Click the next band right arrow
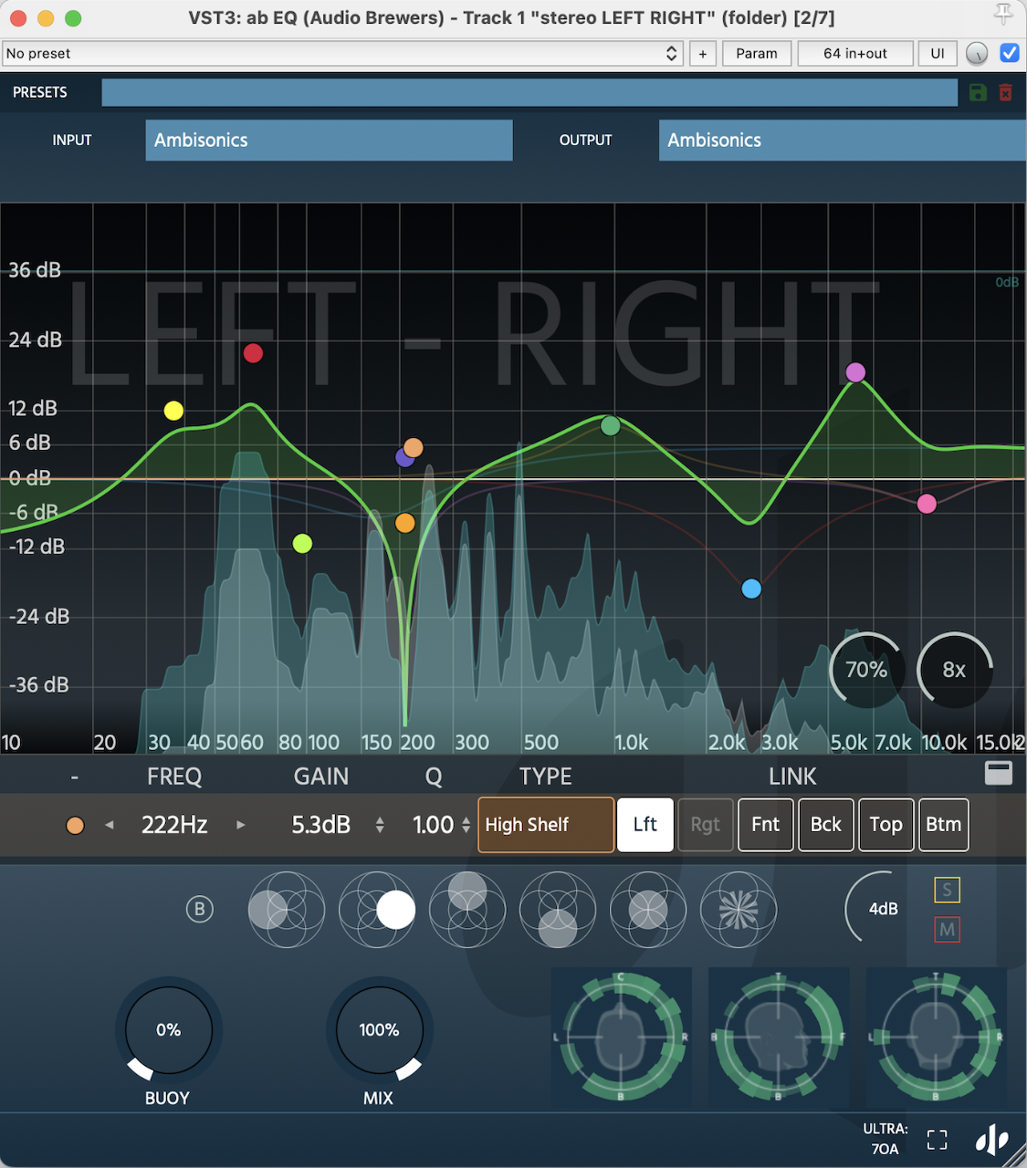This screenshot has width=1027, height=1168. tap(241, 825)
